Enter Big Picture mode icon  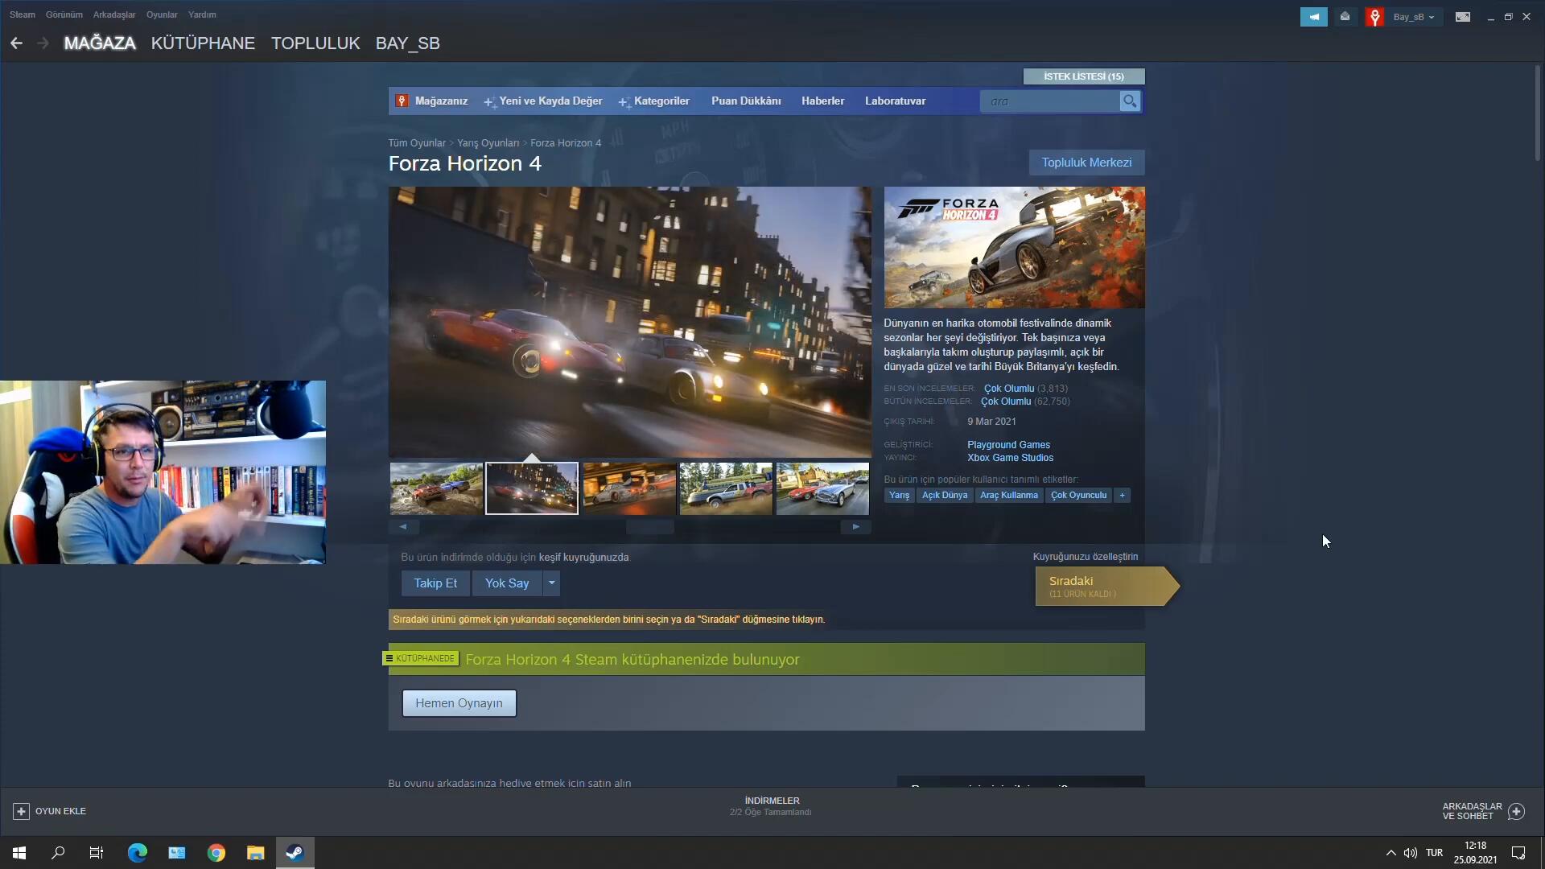(x=1462, y=17)
